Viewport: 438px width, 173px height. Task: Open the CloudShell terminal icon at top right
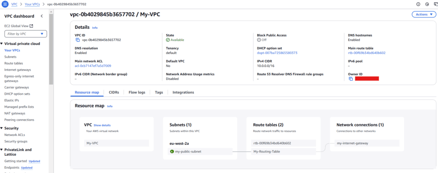click(435, 4)
